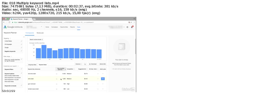Screen dimensions: 274x97
Task: Edit the date range pencil icon
Action: [21, 59]
